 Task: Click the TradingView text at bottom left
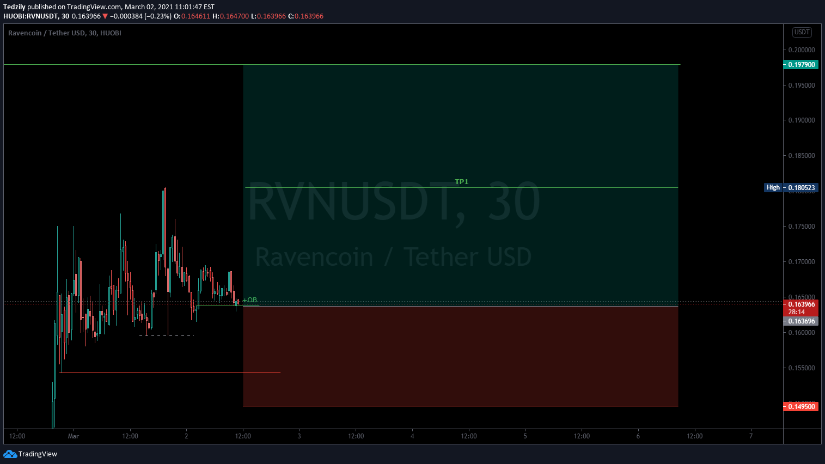[38, 454]
